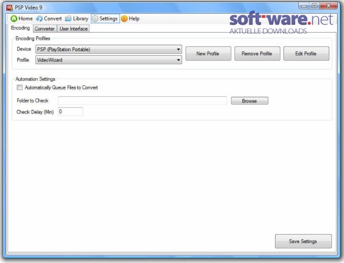Close the PSP Video 9 window
The image size is (344, 263).
(328, 6)
